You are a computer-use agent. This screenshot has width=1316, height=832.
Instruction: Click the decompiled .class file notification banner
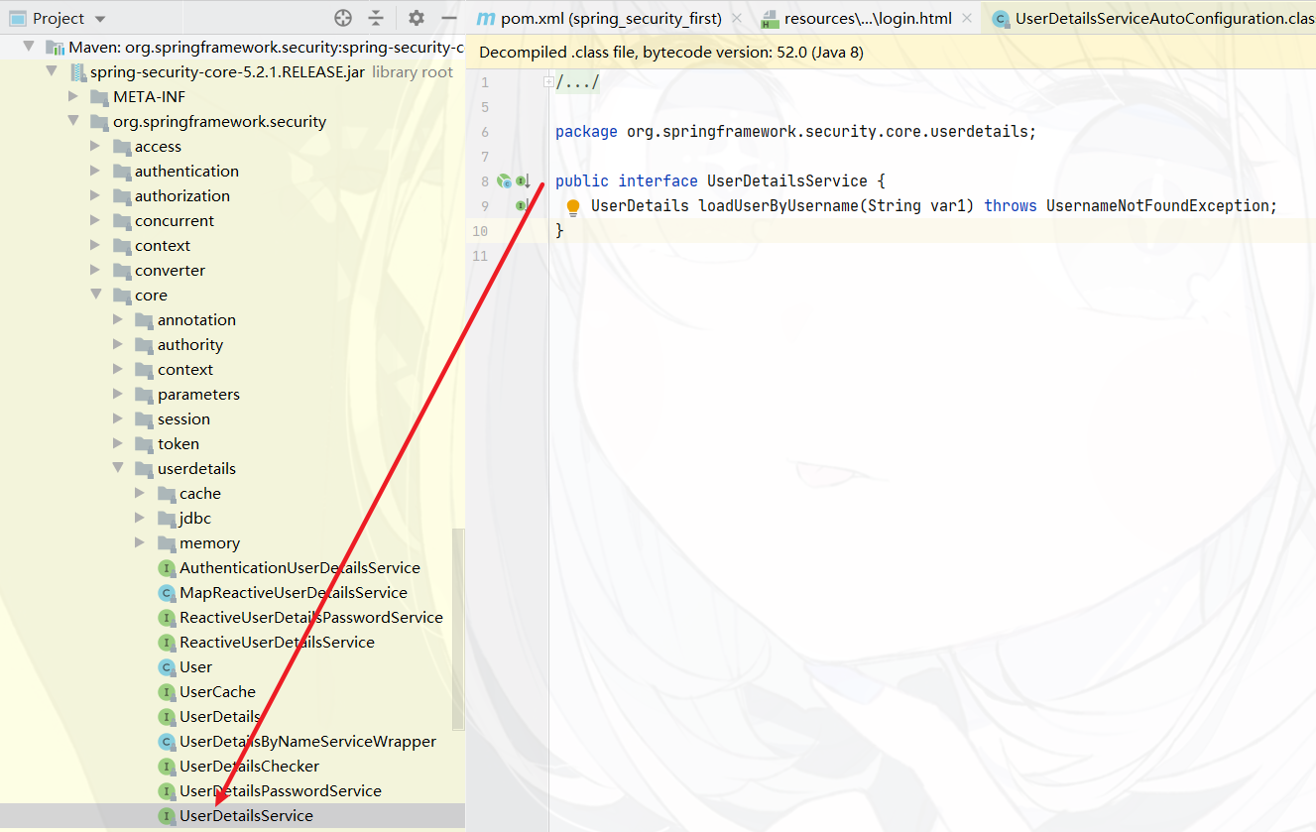pyautogui.click(x=893, y=53)
